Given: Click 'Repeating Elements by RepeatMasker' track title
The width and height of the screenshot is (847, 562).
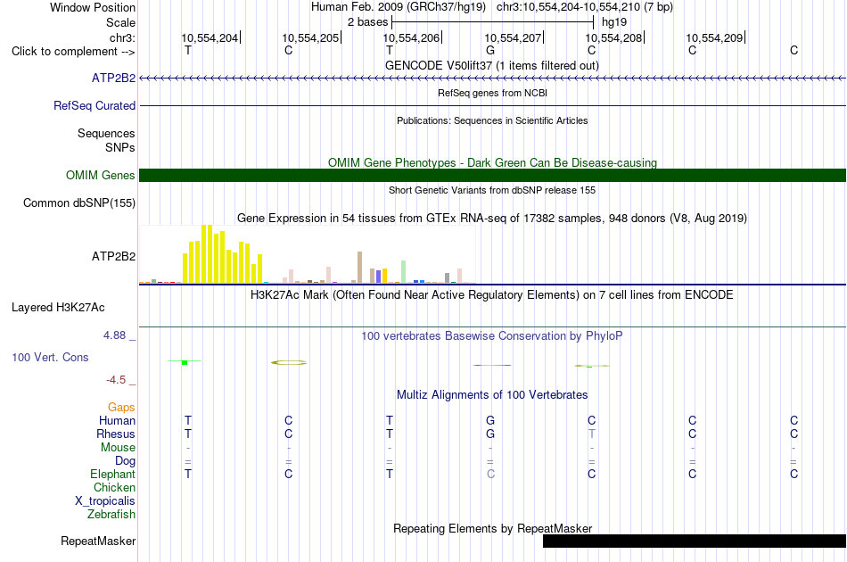Looking at the screenshot, I should [x=492, y=528].
